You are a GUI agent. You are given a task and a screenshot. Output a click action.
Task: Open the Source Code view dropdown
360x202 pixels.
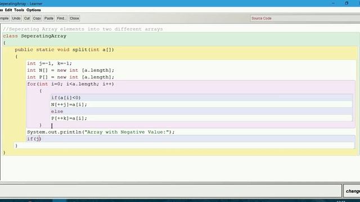pyautogui.click(x=305, y=19)
